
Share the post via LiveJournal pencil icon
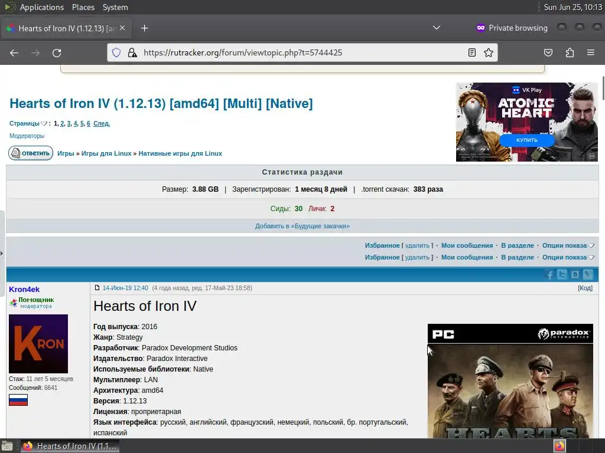tap(588, 274)
